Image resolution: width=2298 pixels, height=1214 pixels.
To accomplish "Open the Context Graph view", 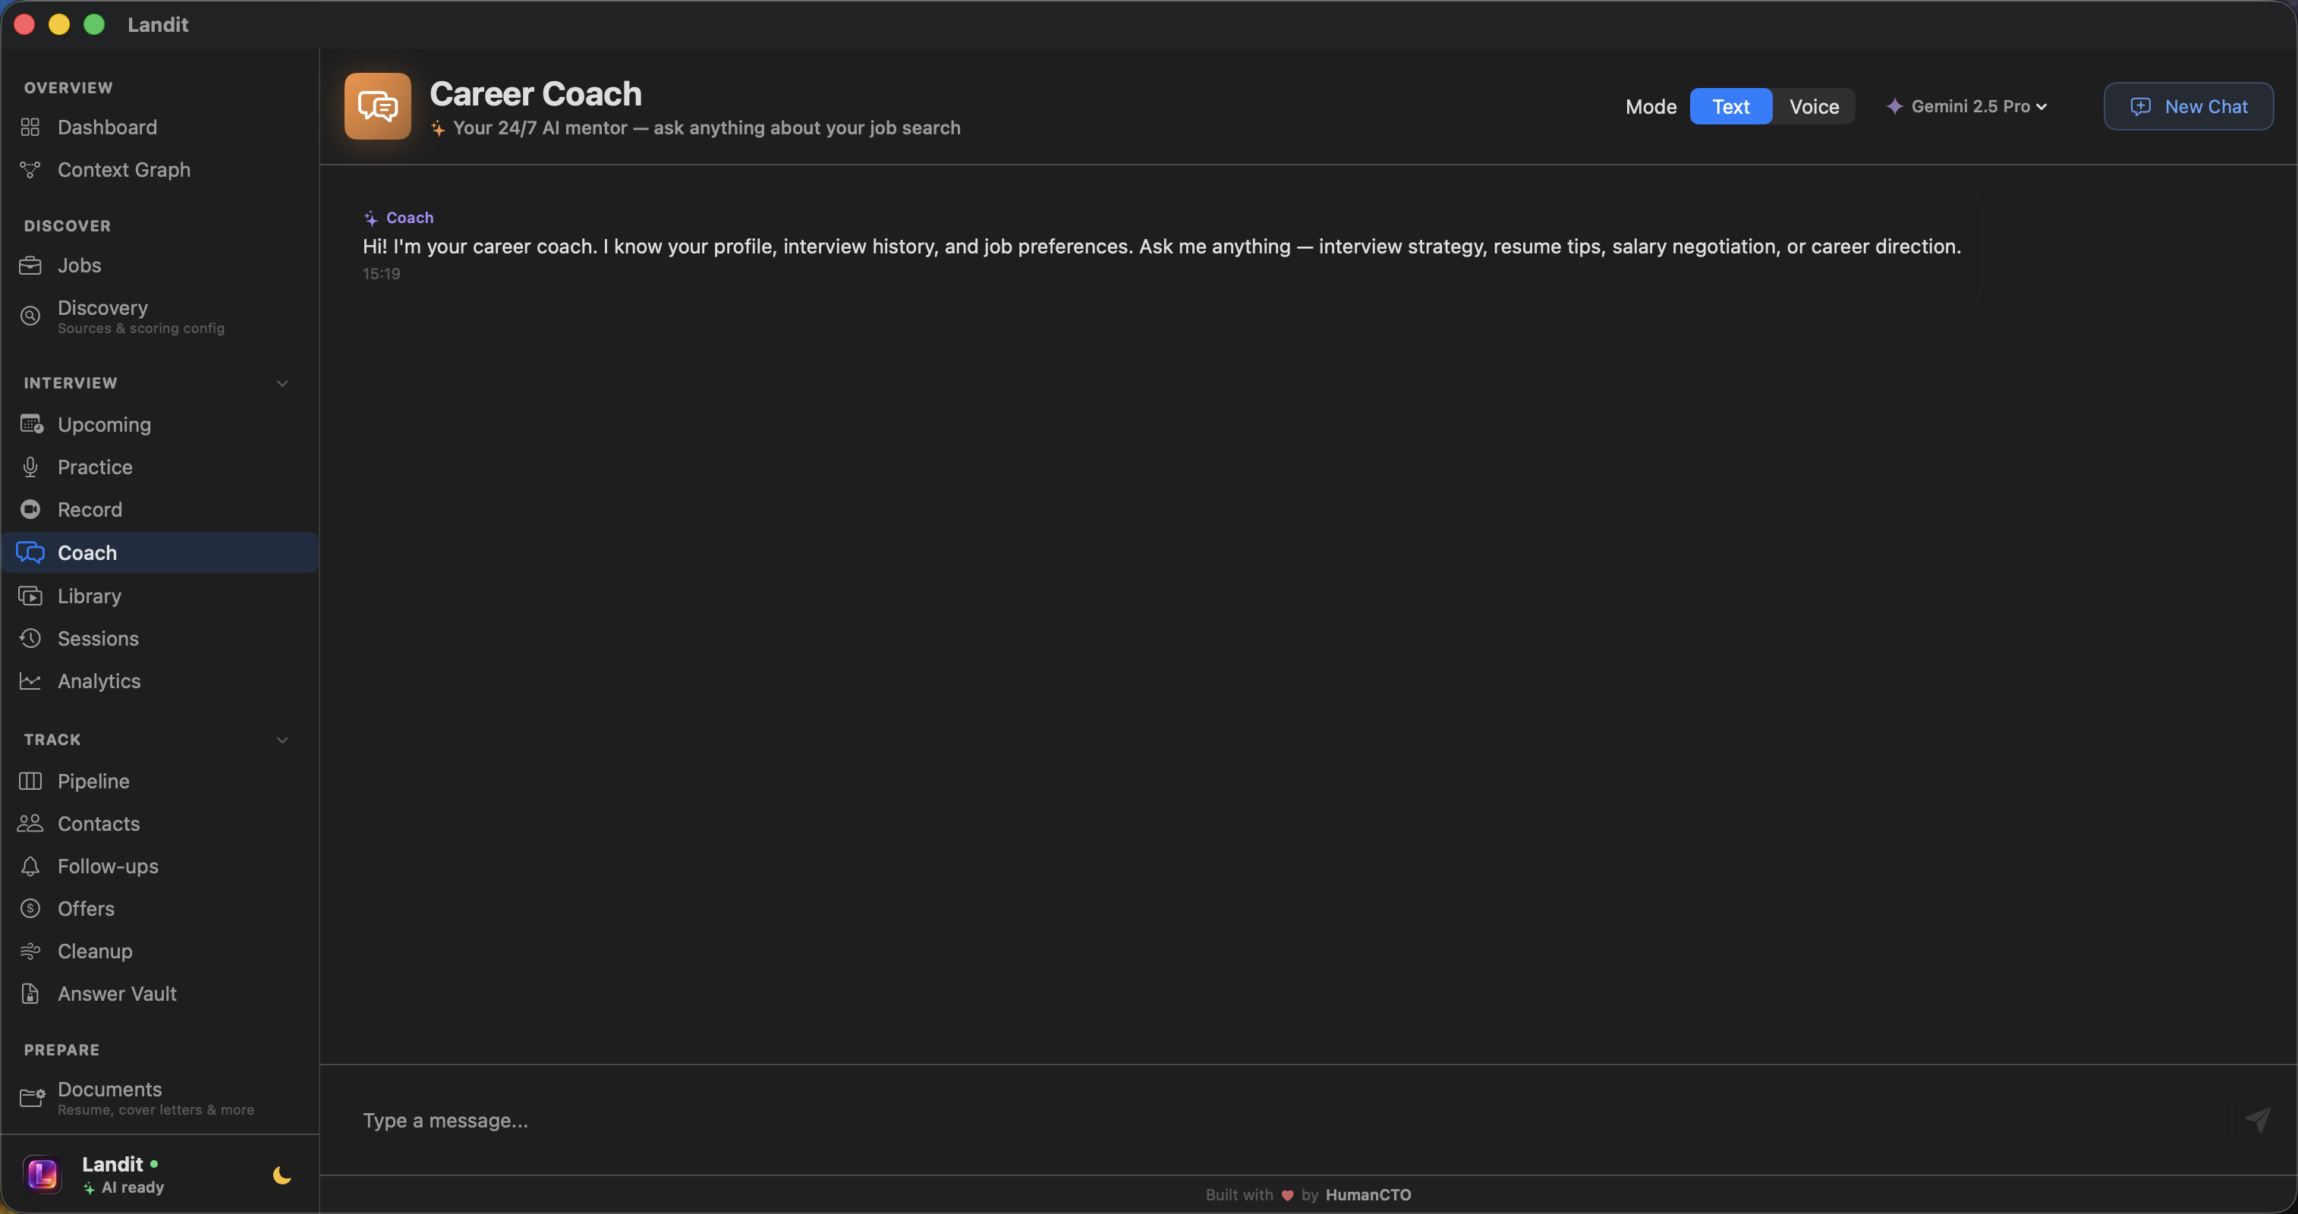I will [123, 169].
